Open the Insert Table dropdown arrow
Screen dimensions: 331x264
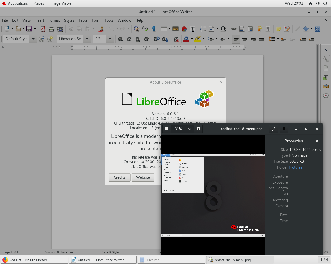tap(170, 29)
